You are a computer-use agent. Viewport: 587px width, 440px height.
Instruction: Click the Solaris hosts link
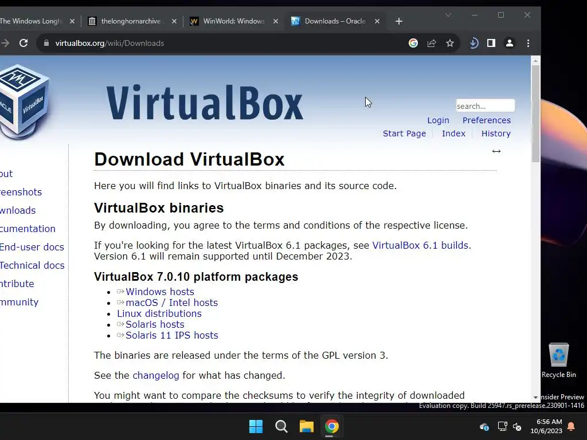(x=155, y=324)
